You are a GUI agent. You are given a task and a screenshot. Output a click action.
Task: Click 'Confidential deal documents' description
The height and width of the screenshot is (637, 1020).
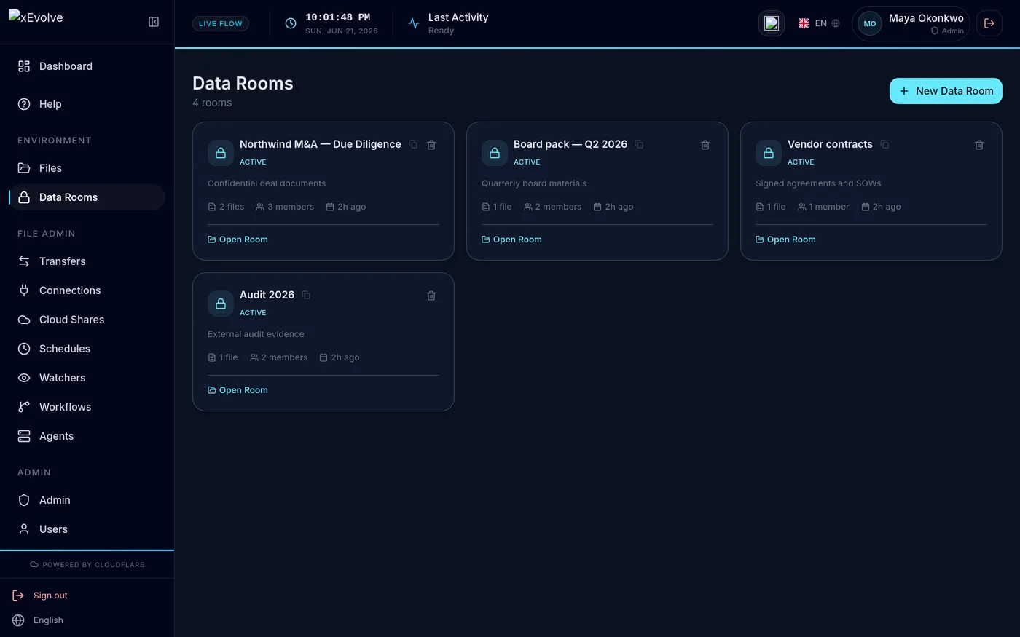point(267,183)
